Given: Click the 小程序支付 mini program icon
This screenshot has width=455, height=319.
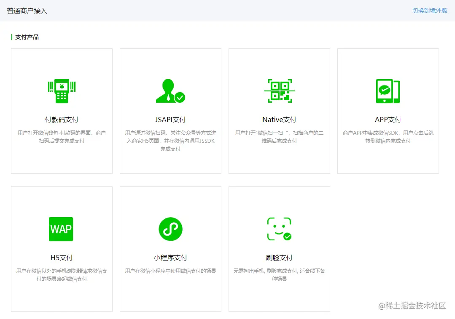Looking at the screenshot, I should 171,229.
